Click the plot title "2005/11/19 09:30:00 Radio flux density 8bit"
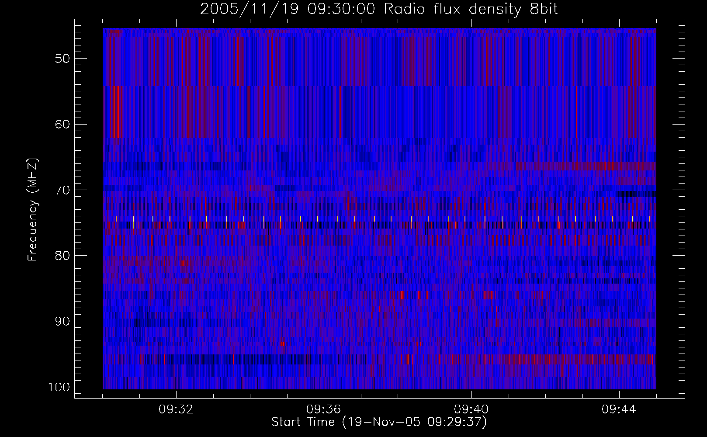 379,9
